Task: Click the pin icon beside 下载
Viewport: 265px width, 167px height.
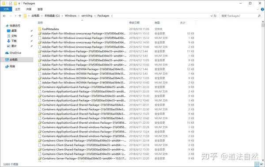Action: (31, 41)
